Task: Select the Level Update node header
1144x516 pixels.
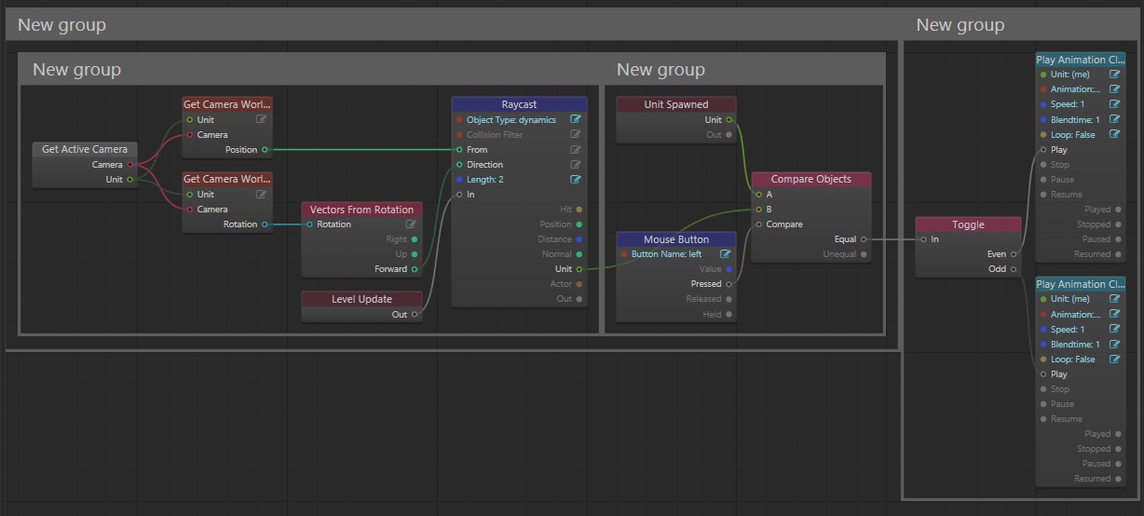Action: 361,299
